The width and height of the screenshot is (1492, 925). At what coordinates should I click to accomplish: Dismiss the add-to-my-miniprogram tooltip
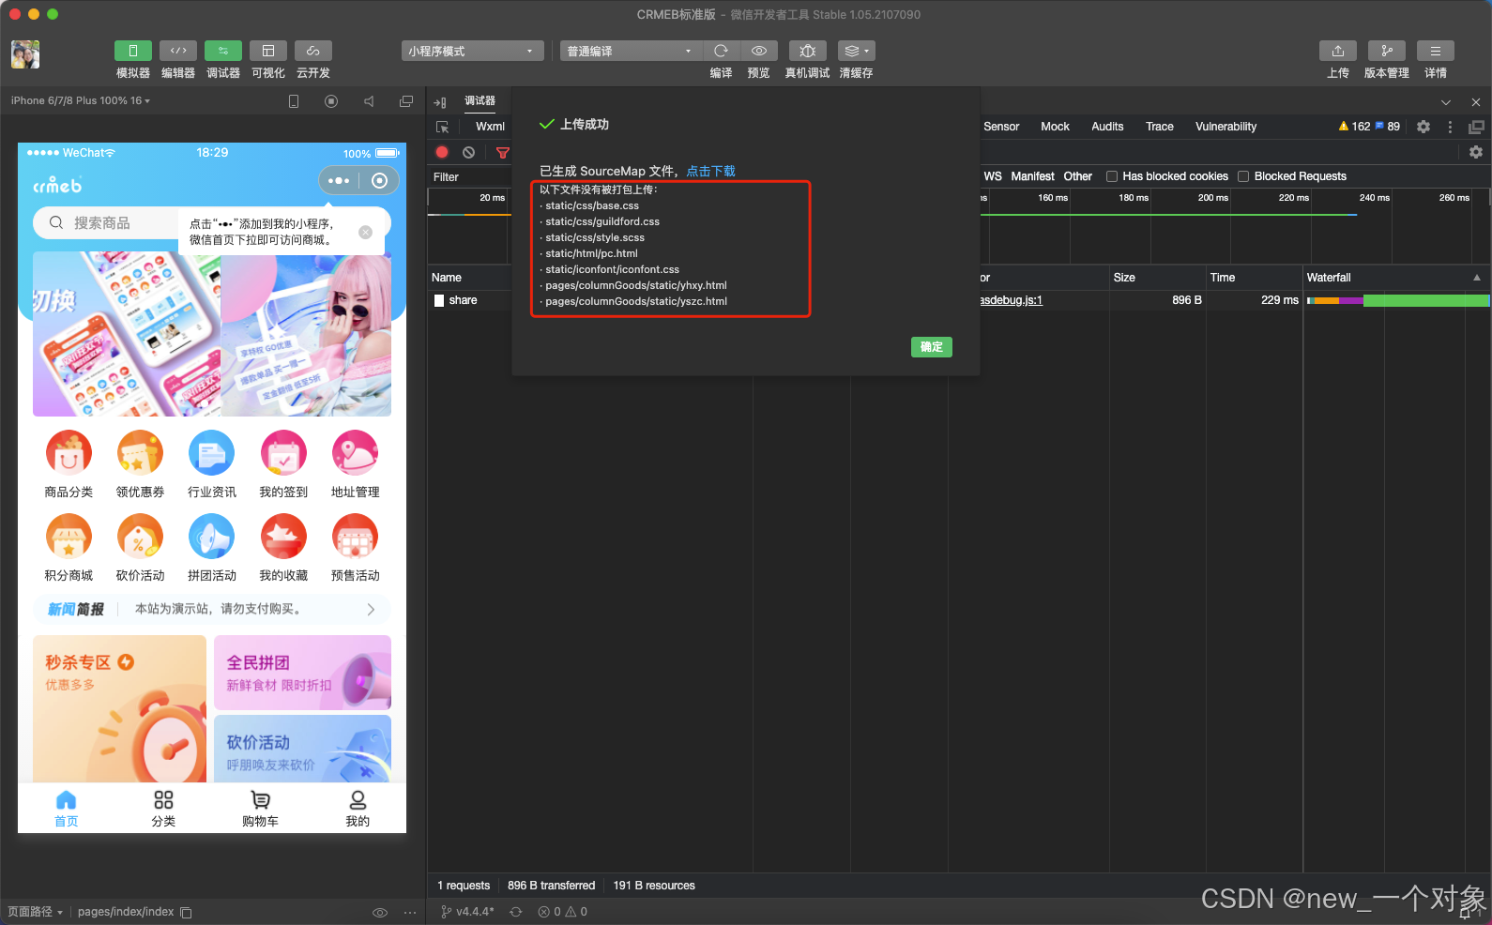(x=366, y=232)
